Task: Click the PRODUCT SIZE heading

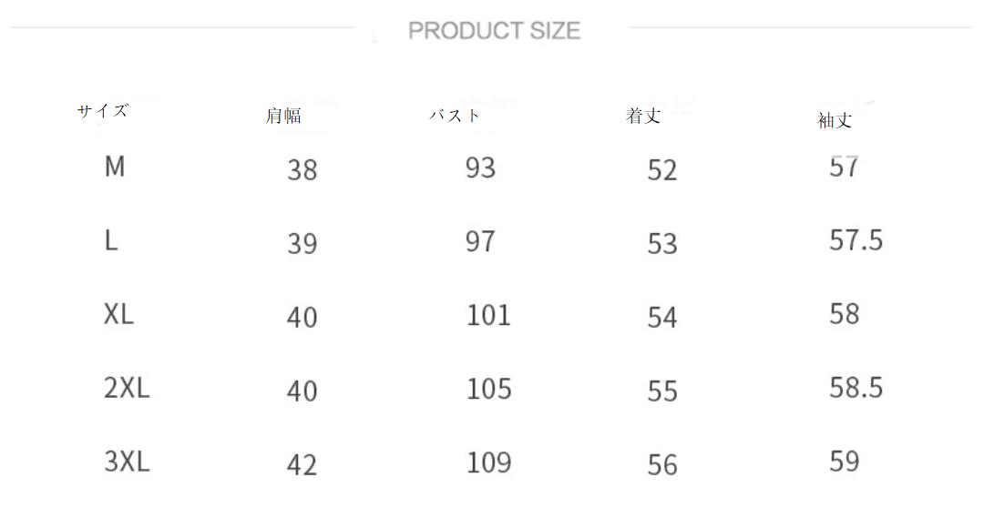Action: pos(494,31)
